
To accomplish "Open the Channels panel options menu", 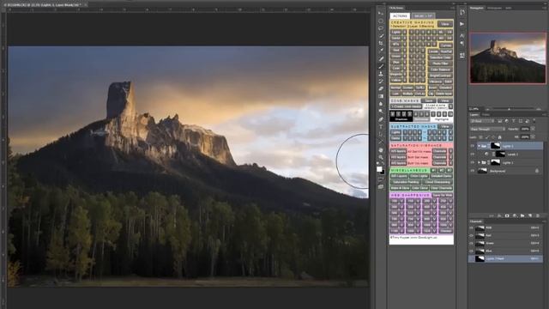I will click(544, 221).
